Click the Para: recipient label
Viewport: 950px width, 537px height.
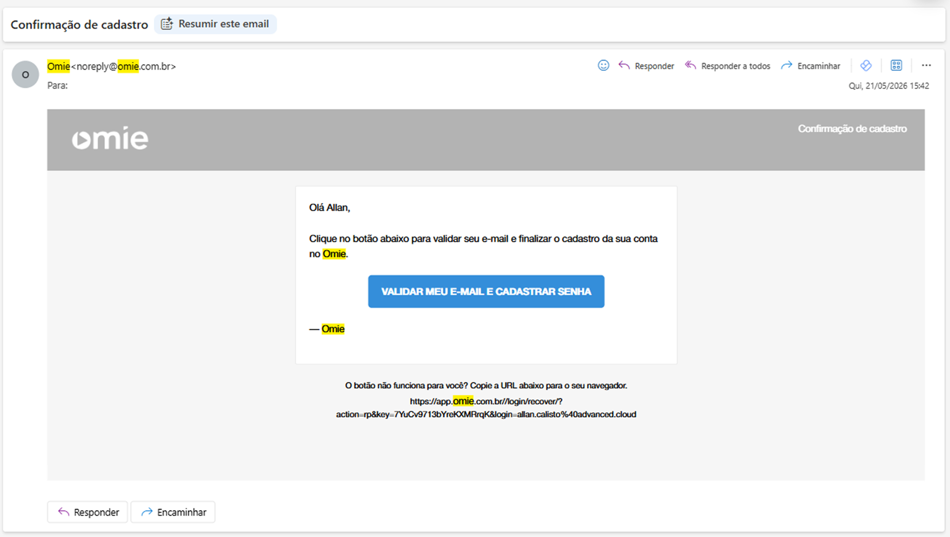(x=57, y=85)
